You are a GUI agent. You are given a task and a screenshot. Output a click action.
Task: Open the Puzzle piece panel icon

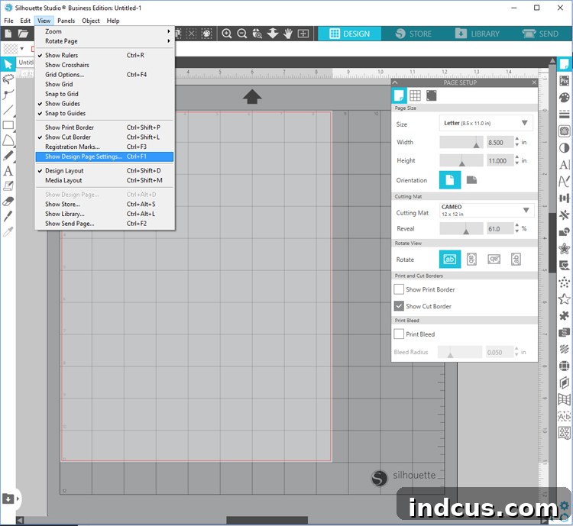(565, 315)
